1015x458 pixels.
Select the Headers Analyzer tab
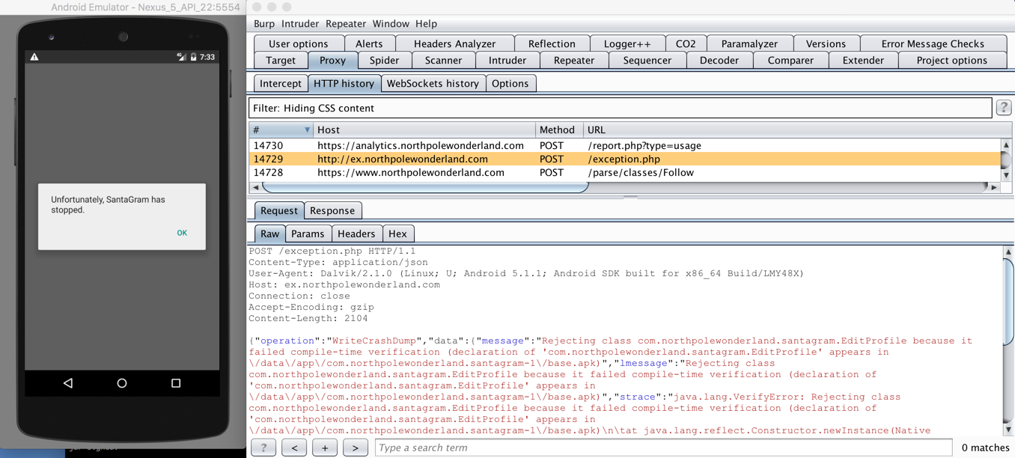pyautogui.click(x=454, y=44)
